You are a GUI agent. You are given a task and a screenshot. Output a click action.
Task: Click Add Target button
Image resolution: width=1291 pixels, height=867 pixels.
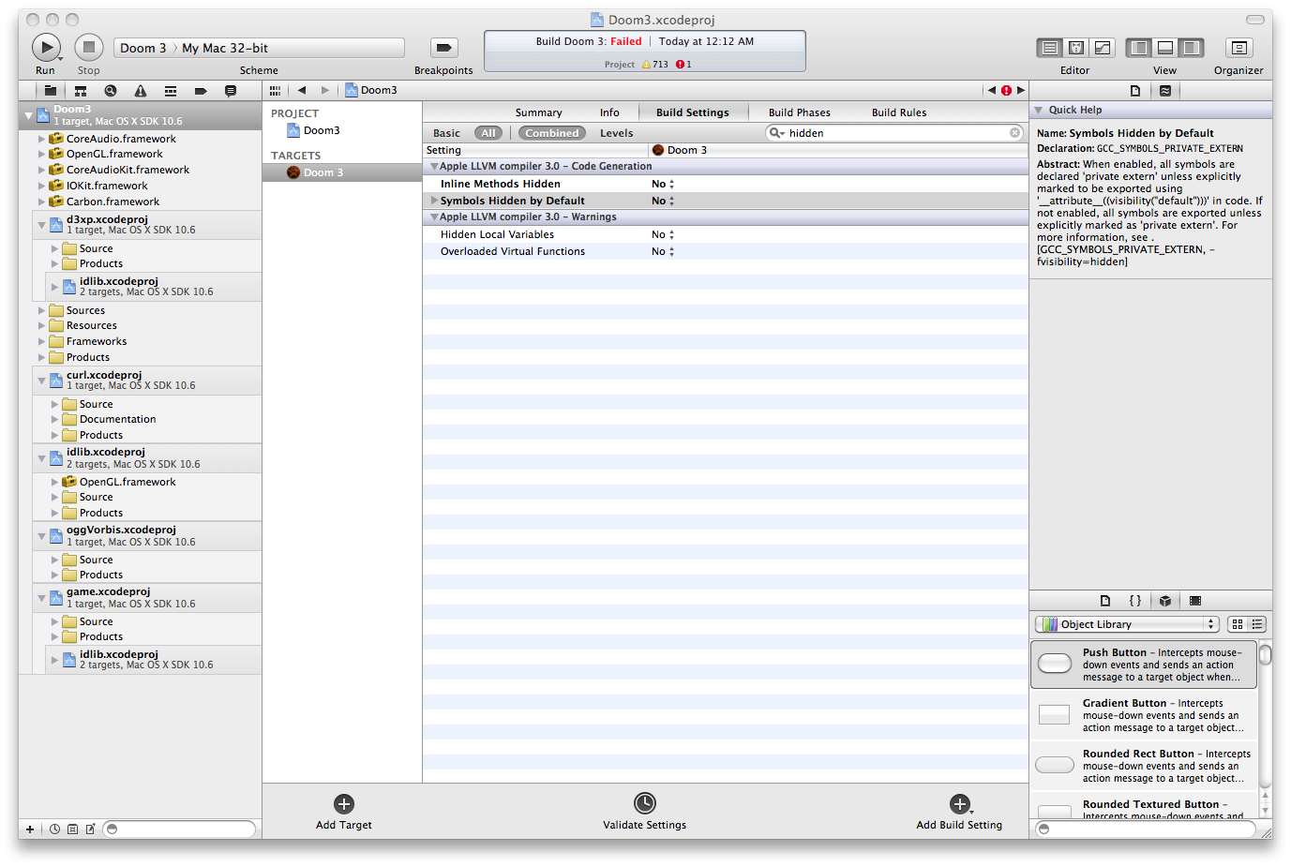[344, 812]
